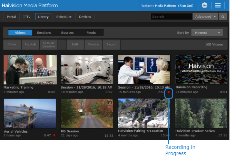Click the search magnifier icon
The height and width of the screenshot is (163, 236).
pyautogui.click(x=223, y=17)
